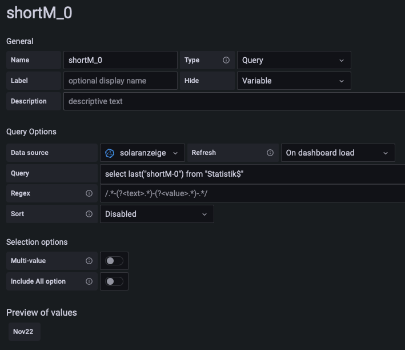Image resolution: width=405 pixels, height=350 pixels.
Task: Click the Regex info icon
Action: [89, 193]
